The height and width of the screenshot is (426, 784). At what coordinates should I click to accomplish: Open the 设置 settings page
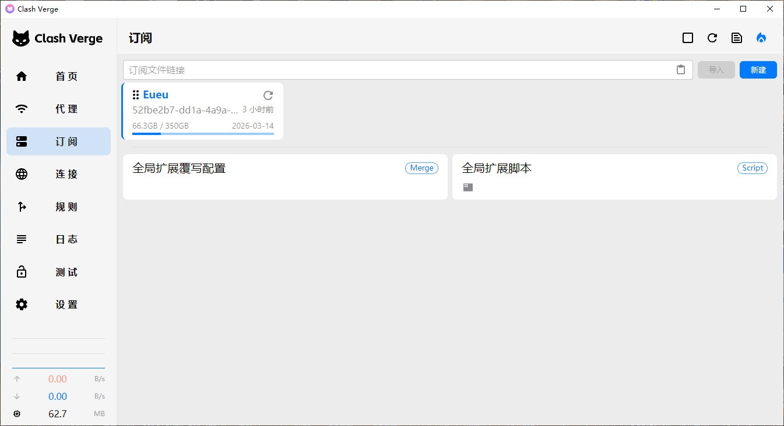(58, 304)
